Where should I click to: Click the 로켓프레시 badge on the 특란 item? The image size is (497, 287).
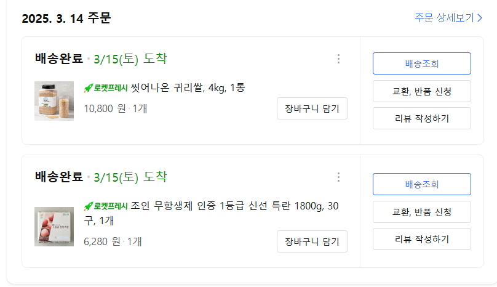click(106, 206)
